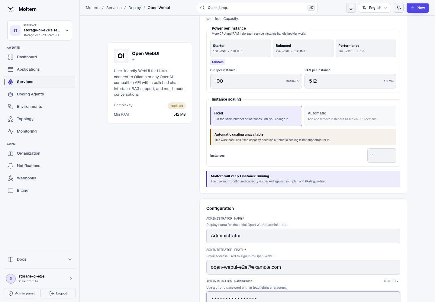
Task: Select the Performance power preset
Action: pos(366,48)
